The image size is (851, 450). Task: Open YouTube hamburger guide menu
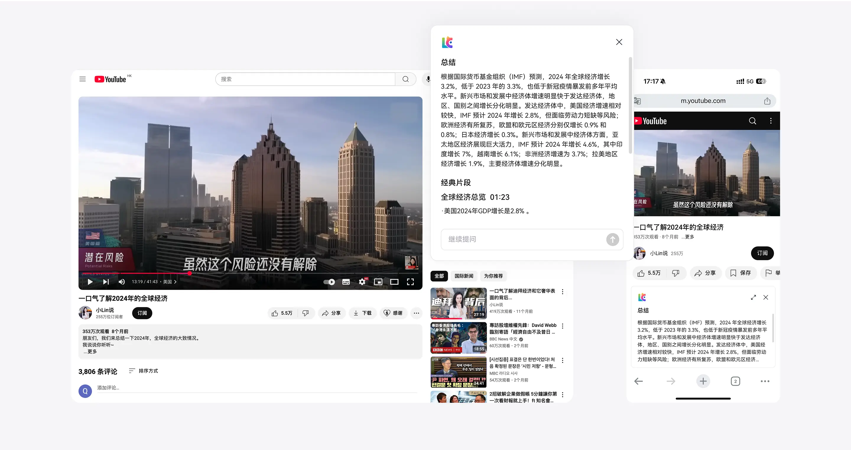pos(83,79)
